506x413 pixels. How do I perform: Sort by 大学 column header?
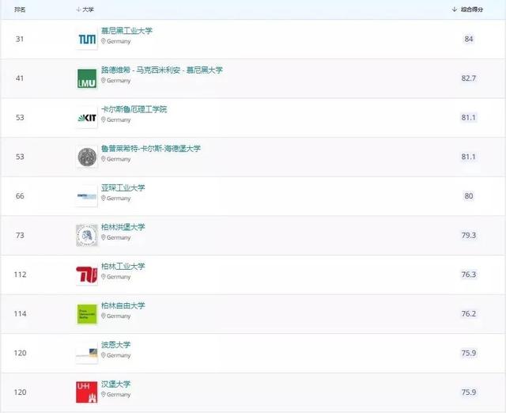click(85, 9)
